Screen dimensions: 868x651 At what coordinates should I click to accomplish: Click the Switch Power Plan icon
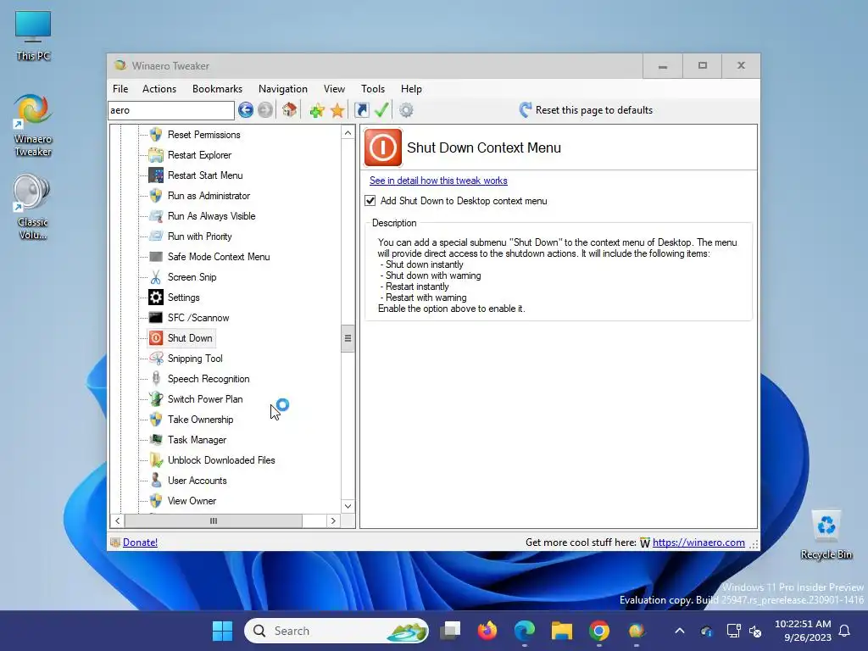pyautogui.click(x=156, y=399)
